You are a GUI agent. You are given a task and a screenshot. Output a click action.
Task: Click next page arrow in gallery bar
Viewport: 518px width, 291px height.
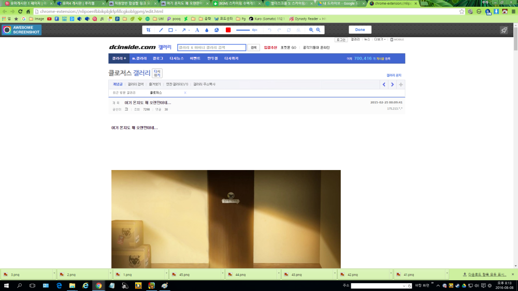392,84
